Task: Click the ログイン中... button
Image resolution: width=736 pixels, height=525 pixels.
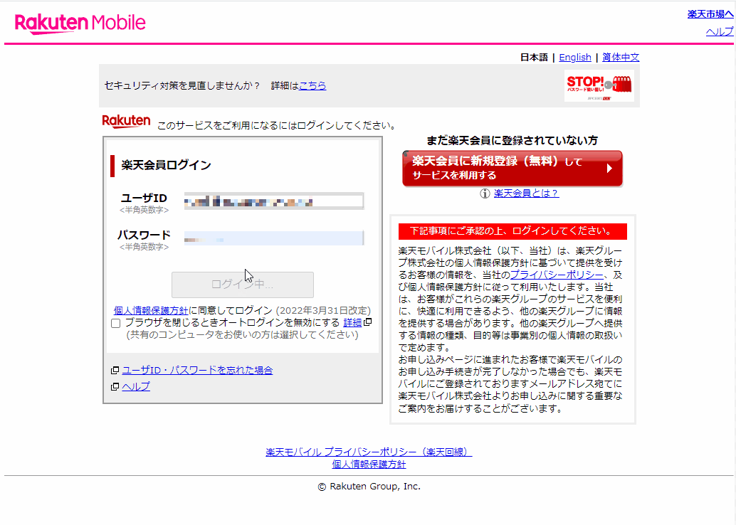Action: point(243,285)
